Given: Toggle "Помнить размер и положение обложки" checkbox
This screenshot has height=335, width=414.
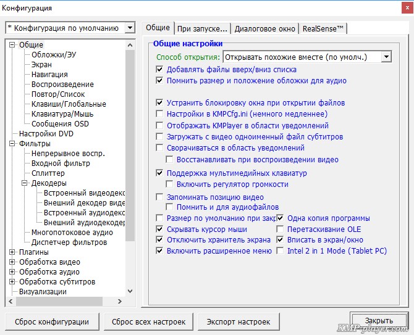Looking at the screenshot, I should [159, 80].
